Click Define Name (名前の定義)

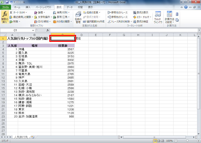pyautogui.click(x=92, y=13)
